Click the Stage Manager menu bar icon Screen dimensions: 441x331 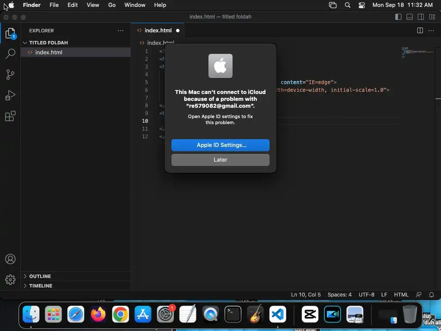tap(333, 5)
